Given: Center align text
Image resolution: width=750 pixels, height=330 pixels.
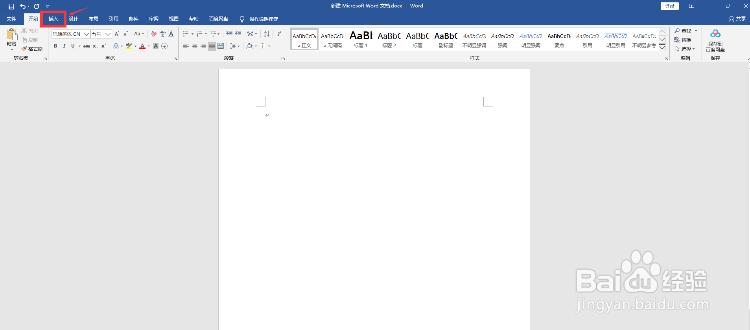Looking at the screenshot, I should (195, 46).
